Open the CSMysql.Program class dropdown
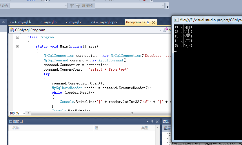The height and width of the screenshot is (145, 242). click(160, 30)
